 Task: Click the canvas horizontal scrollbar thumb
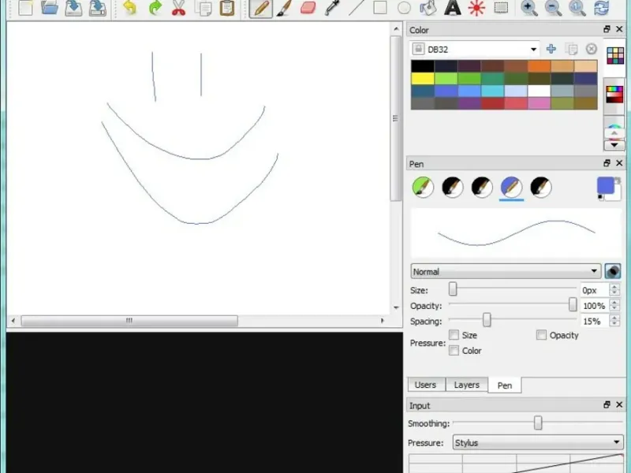point(129,321)
